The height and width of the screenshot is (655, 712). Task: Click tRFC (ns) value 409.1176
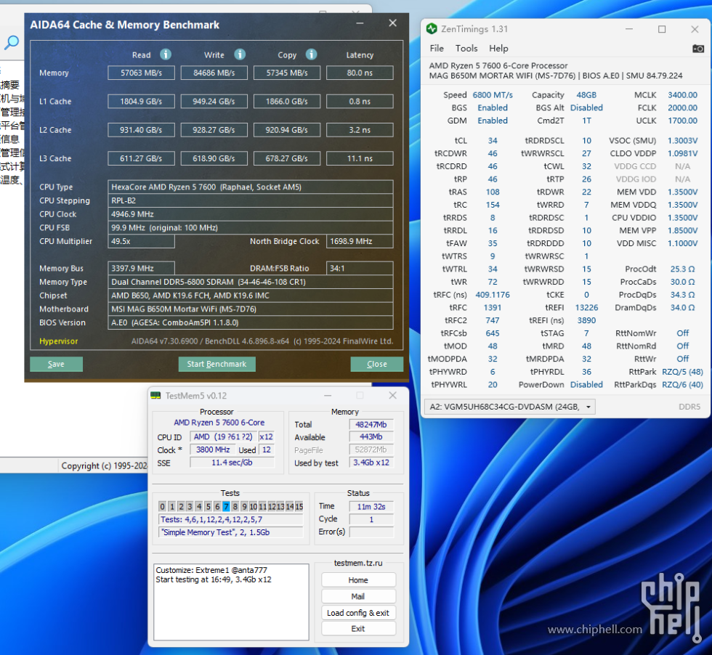point(493,295)
